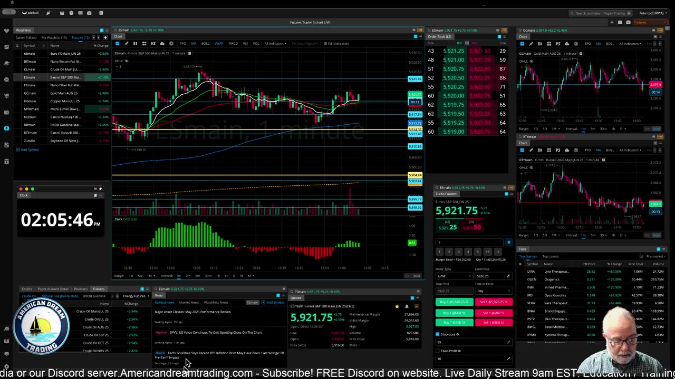
Task: Select the Orders tab
Action: click(27, 289)
